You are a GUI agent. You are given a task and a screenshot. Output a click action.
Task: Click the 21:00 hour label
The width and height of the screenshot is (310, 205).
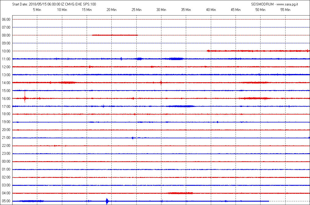coord(6,137)
